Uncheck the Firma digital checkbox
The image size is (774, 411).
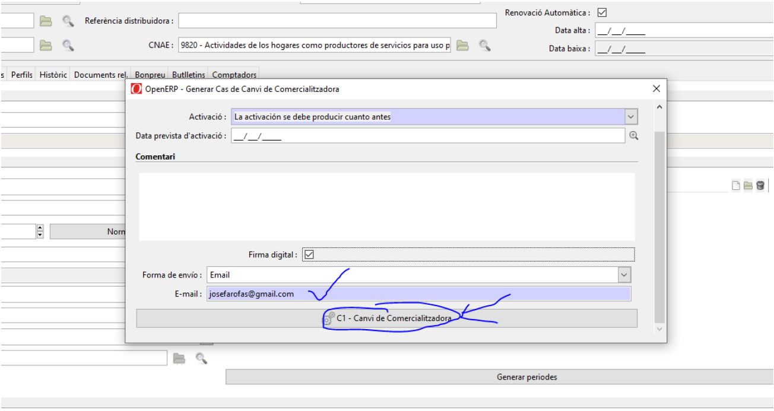pyautogui.click(x=308, y=254)
